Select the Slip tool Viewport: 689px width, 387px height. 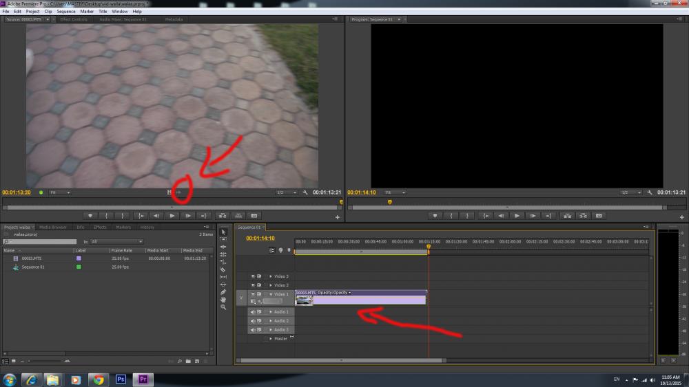pyautogui.click(x=223, y=277)
